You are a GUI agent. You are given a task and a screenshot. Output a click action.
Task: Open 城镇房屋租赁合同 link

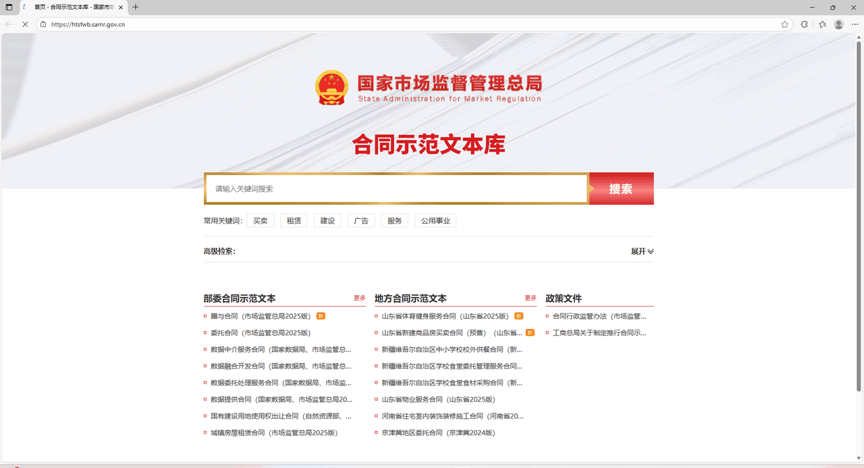coord(274,433)
